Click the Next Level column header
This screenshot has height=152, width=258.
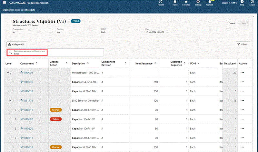pyautogui.click(x=230, y=63)
